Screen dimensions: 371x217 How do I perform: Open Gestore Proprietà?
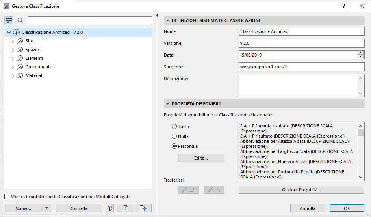[x=301, y=190]
